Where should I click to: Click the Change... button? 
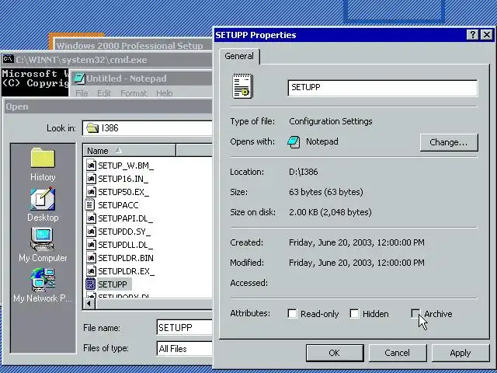(449, 142)
